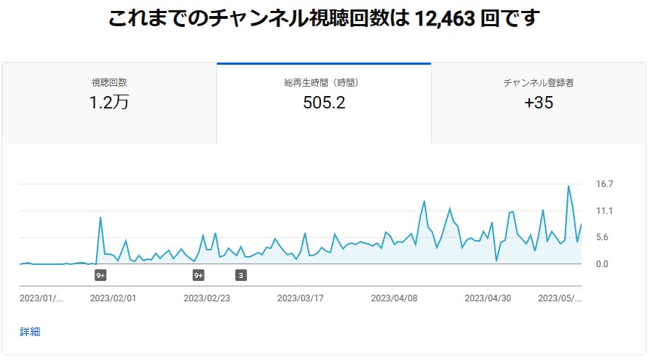Viewport: 650px width, 361px height.
Task: Click the truncated 2023/05/... axis label
Action: [560, 298]
